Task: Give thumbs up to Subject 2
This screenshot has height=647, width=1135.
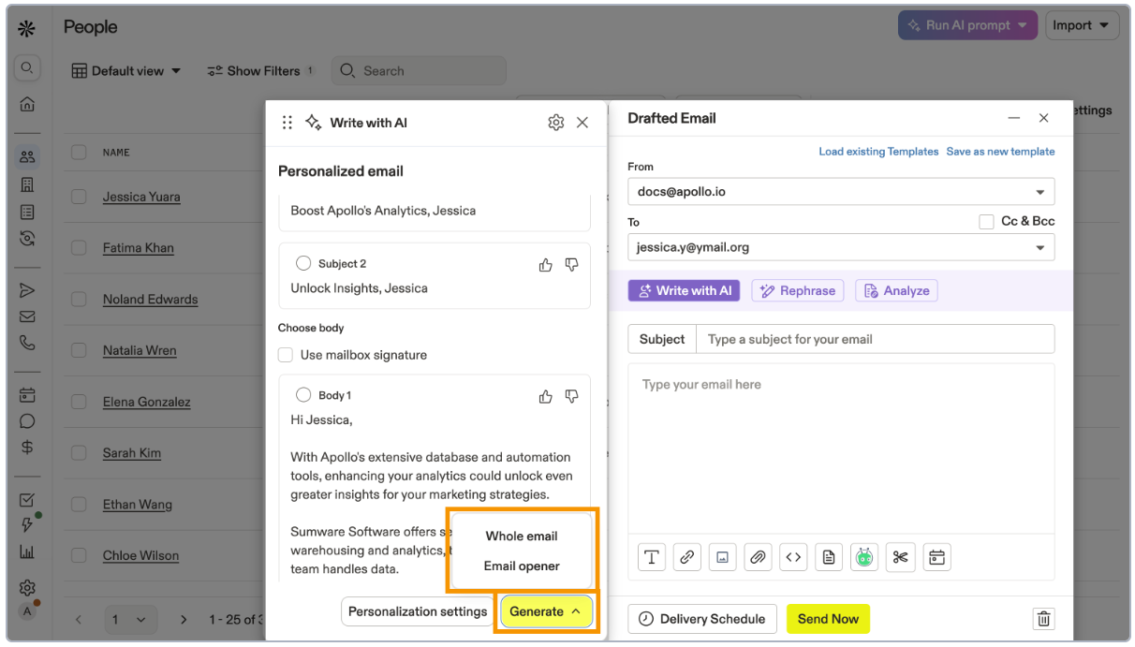Action: 546,265
